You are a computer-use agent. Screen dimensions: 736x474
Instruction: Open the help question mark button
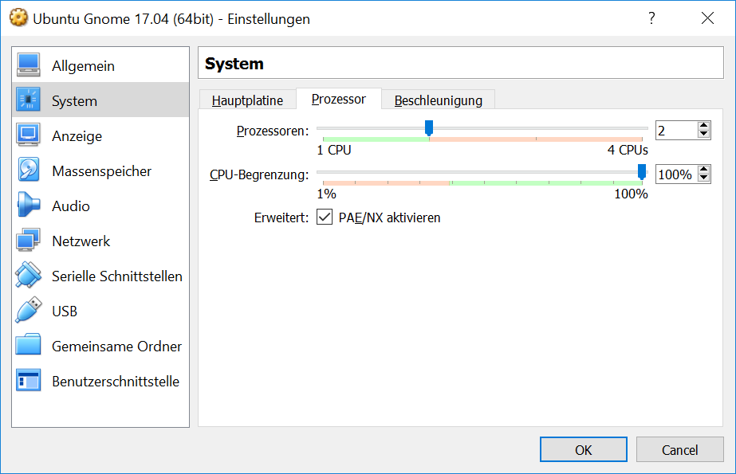tap(651, 18)
